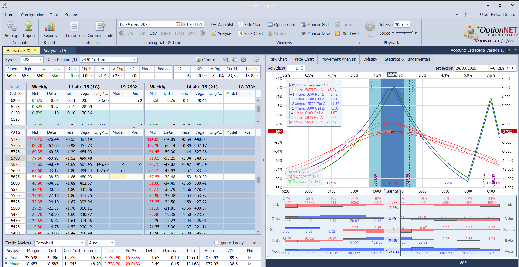The height and width of the screenshot is (267, 519).
Task: Click the magnifier icon beside Commit
Action: click(226, 60)
